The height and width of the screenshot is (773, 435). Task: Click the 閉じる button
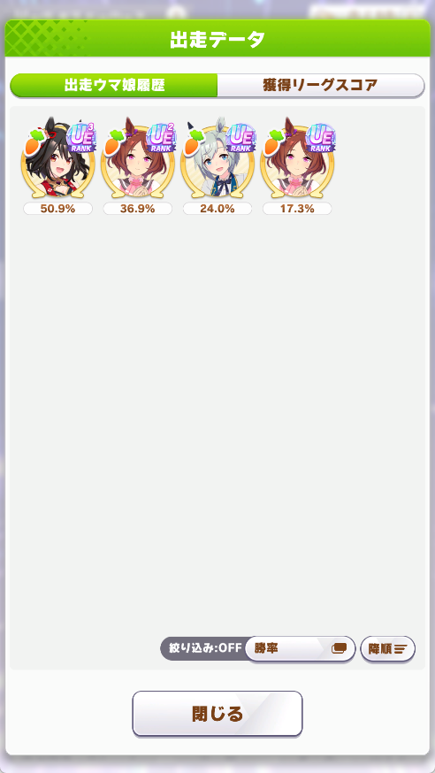[217, 714]
